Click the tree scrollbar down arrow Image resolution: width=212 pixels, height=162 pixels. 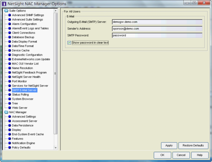55,148
